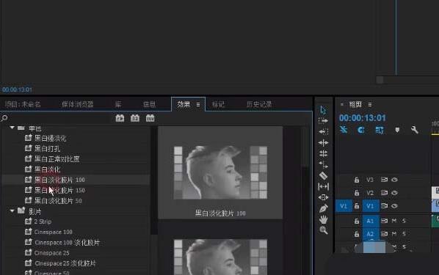Select the 黑白正常对比度 preset
The height and width of the screenshot is (275, 439).
(57, 159)
